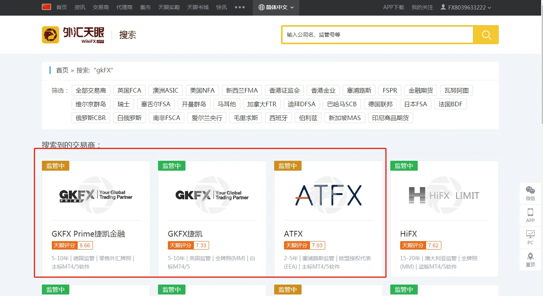Screen dimensions: 543x296
Task: Filter by 马耳他
Action: pyautogui.click(x=227, y=104)
